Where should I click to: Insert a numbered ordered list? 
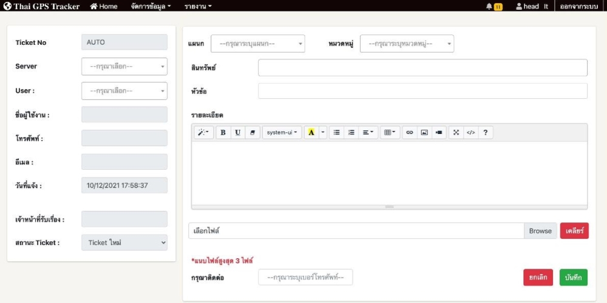point(351,132)
